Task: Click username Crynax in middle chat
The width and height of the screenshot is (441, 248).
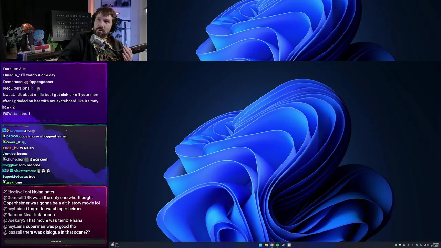Action: 16,131
